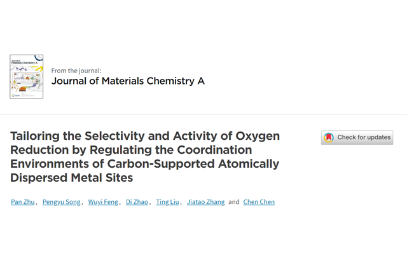Viewport: 407px width, 272px height.
Task: Click the title line beginning "Environments of Carbon-Supported"
Action: point(145,164)
